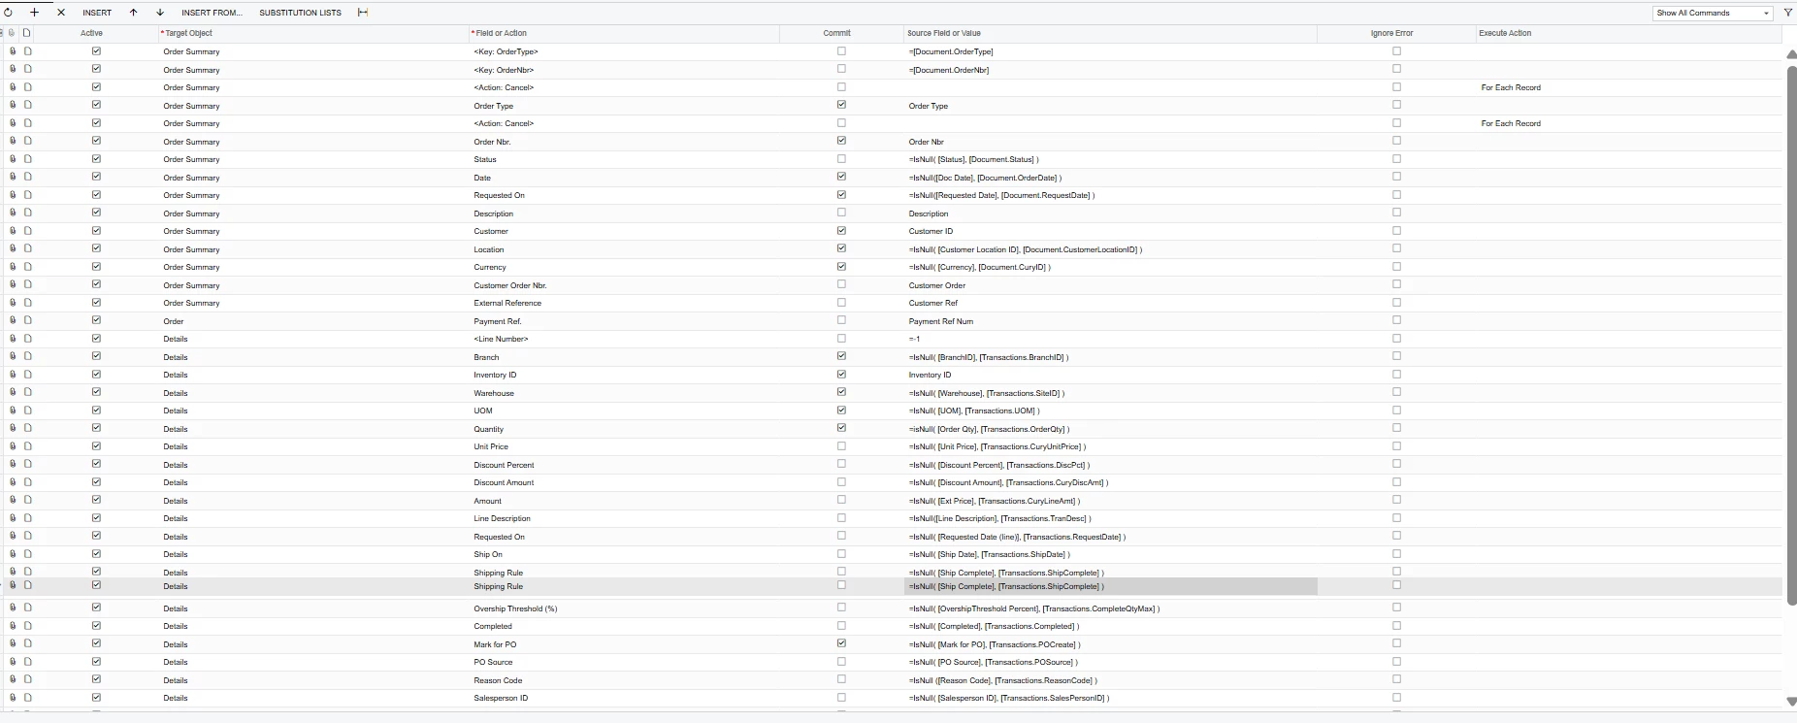Open note for Payment Ref. row
This screenshot has height=723, width=1797.
point(28,320)
